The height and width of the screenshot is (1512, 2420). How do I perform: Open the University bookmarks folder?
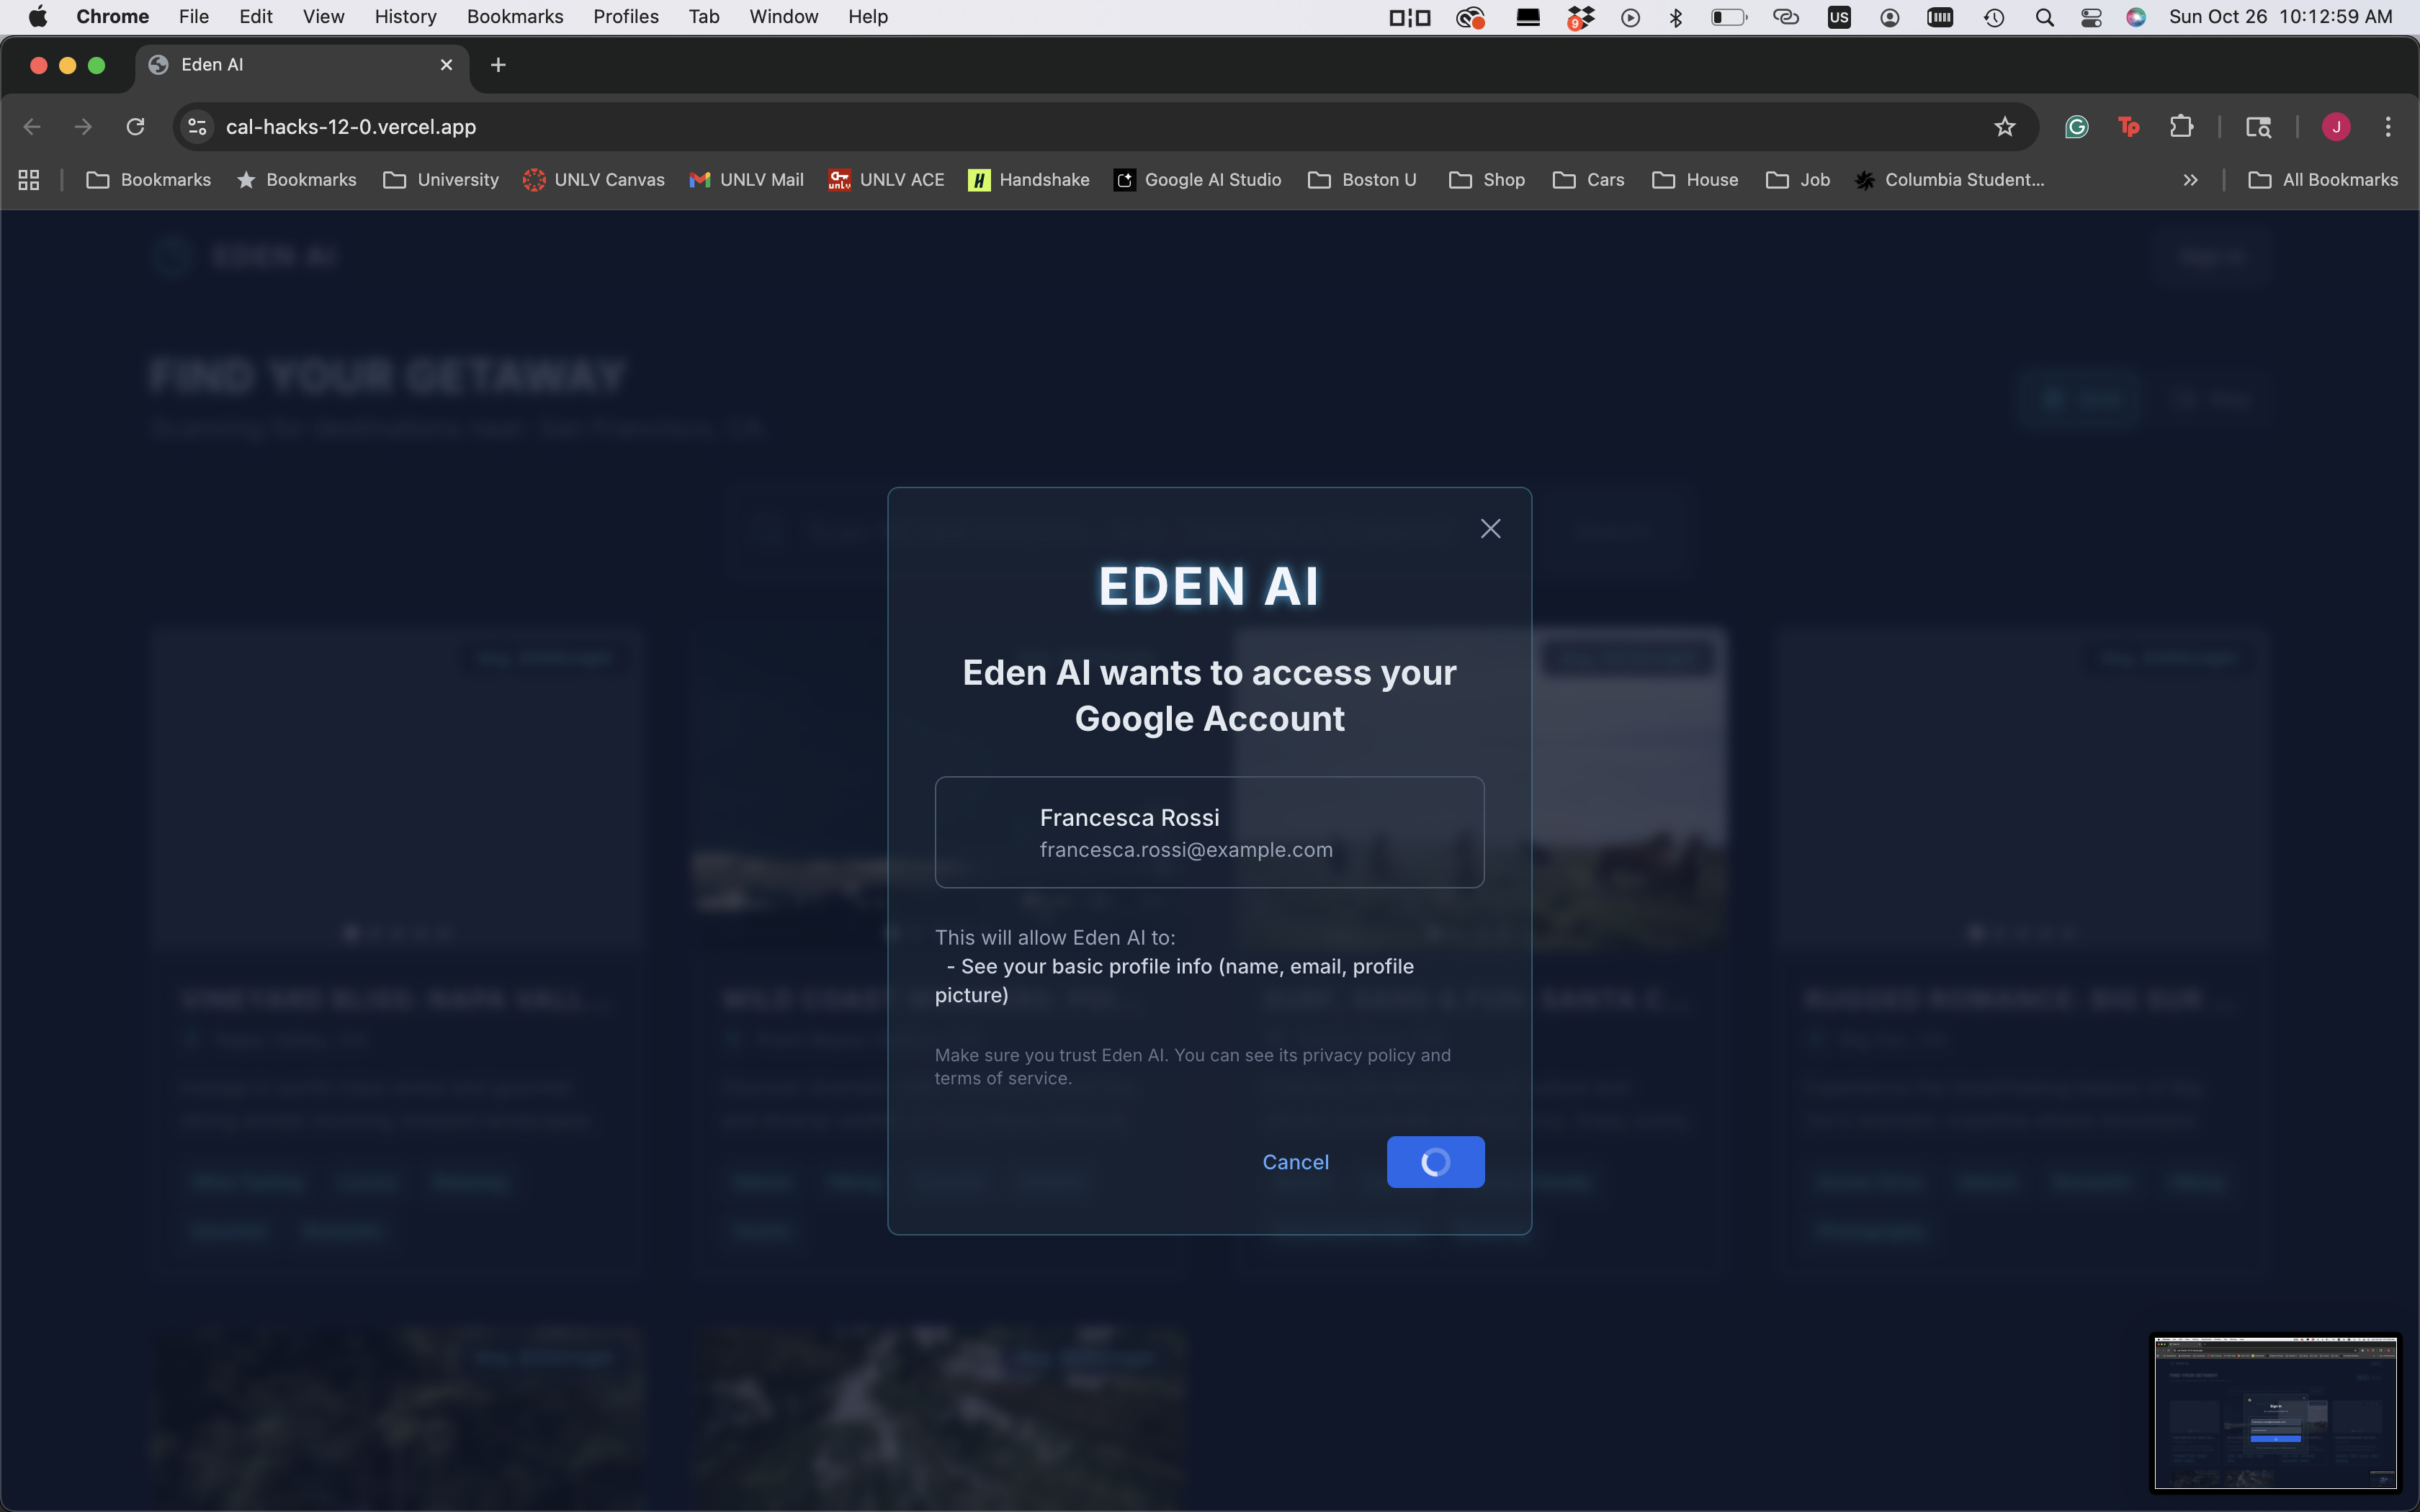coord(441,180)
